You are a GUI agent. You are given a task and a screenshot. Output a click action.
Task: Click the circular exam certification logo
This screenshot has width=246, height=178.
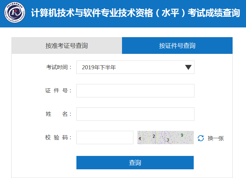[x=15, y=12]
